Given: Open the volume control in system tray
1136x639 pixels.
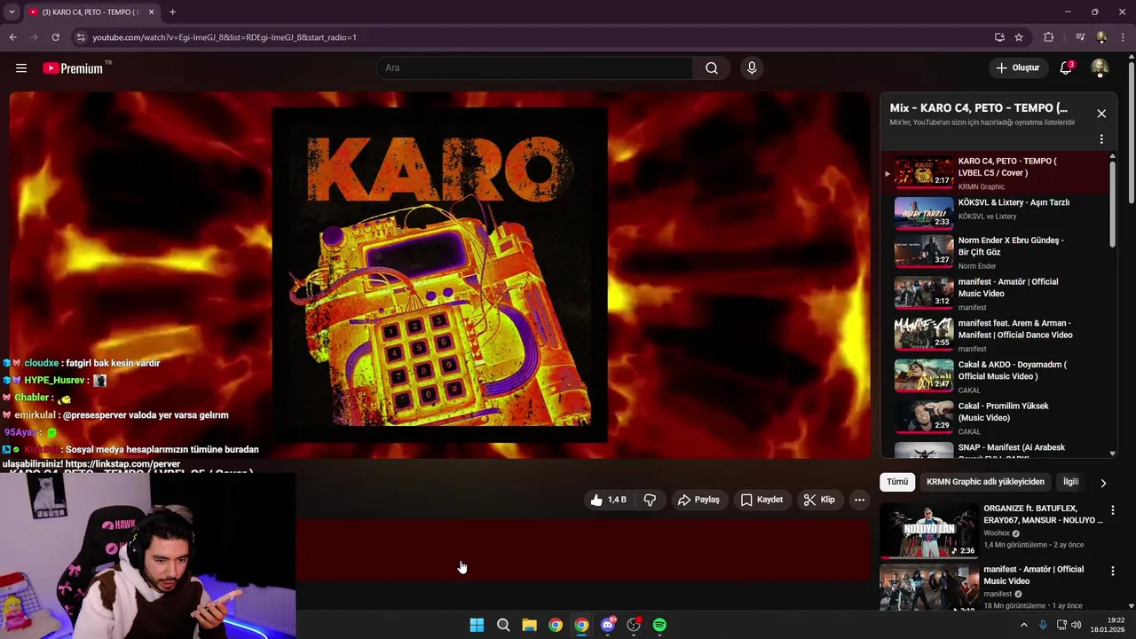Looking at the screenshot, I should point(1077,625).
